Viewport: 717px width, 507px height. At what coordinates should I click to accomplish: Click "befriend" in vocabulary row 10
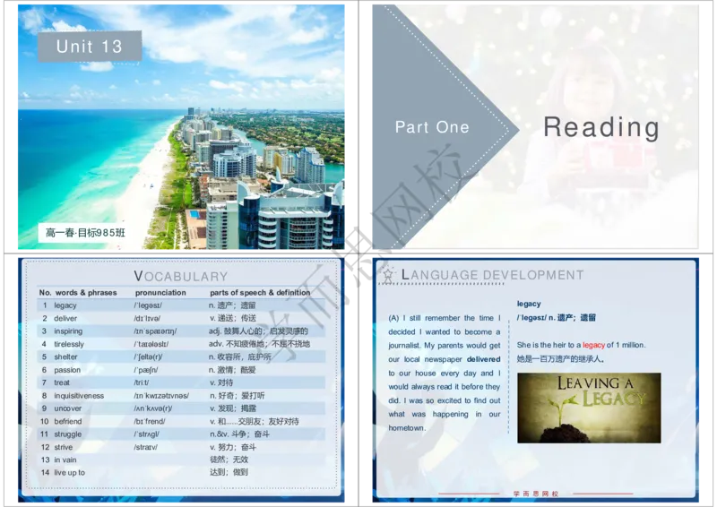coord(68,421)
